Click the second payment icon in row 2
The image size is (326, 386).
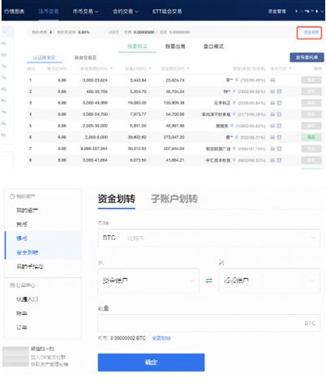tap(279, 91)
